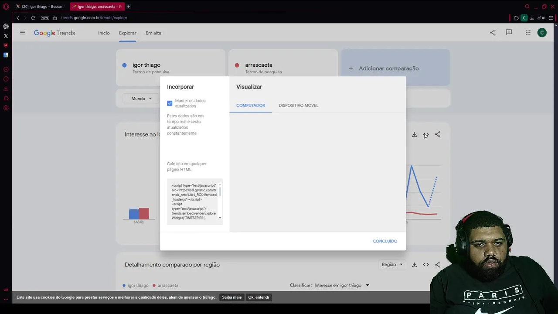Download the interest over time chart CSV

(x=414, y=135)
